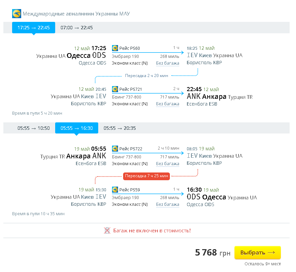Viewport: 296px width, 272px height.
Task: Select the 05:55 → 16:30 return tab
Action: click(77, 128)
